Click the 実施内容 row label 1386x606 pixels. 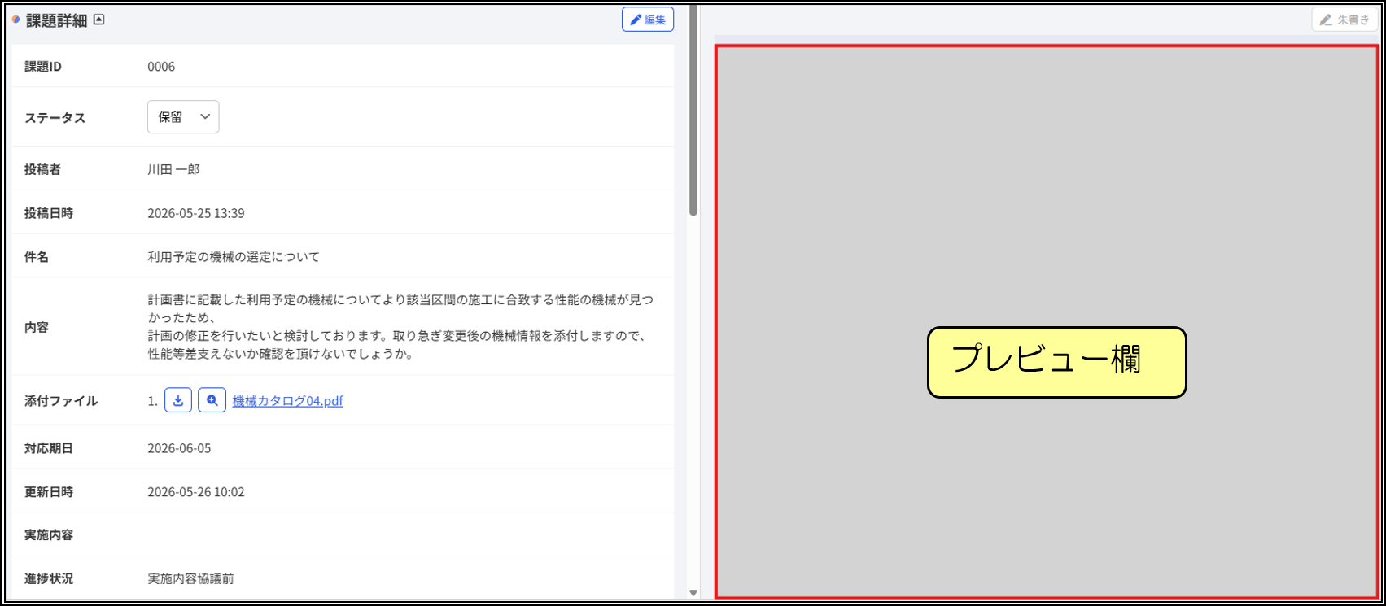coord(49,535)
